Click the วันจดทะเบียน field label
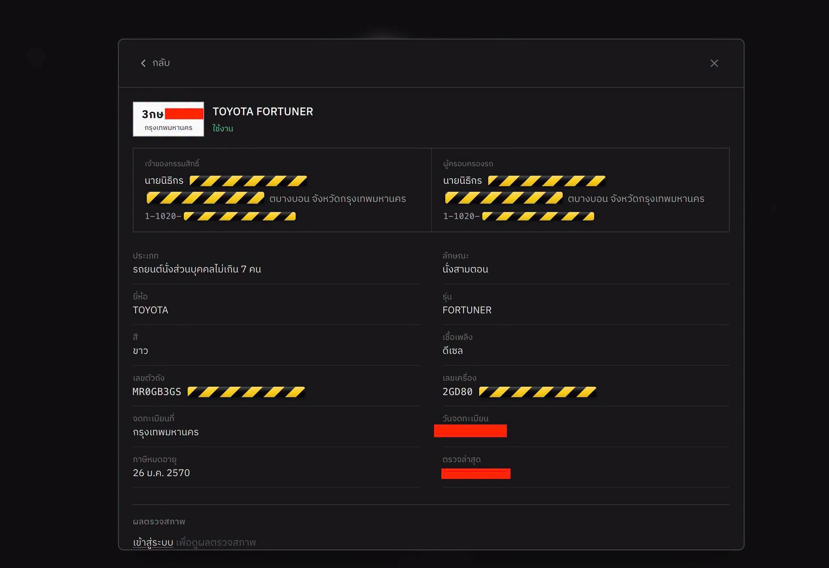Image resolution: width=829 pixels, height=568 pixels. coord(466,418)
